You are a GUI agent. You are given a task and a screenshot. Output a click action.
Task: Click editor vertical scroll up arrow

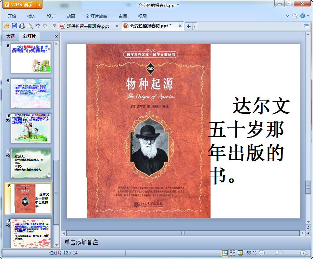tap(308, 35)
